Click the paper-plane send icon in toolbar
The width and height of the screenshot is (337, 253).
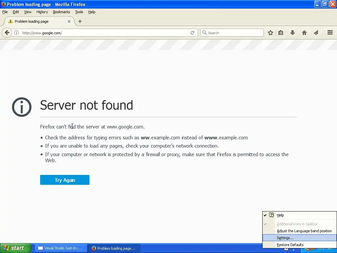click(x=316, y=33)
